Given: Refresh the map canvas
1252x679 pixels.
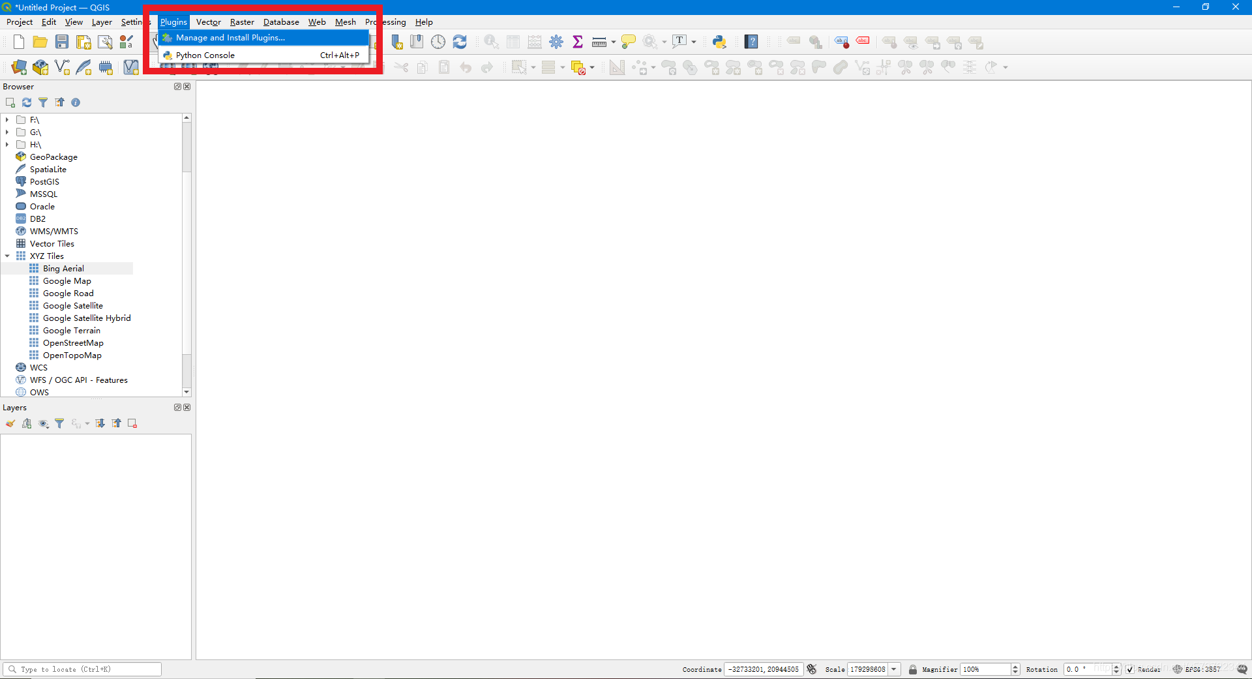Looking at the screenshot, I should (460, 42).
